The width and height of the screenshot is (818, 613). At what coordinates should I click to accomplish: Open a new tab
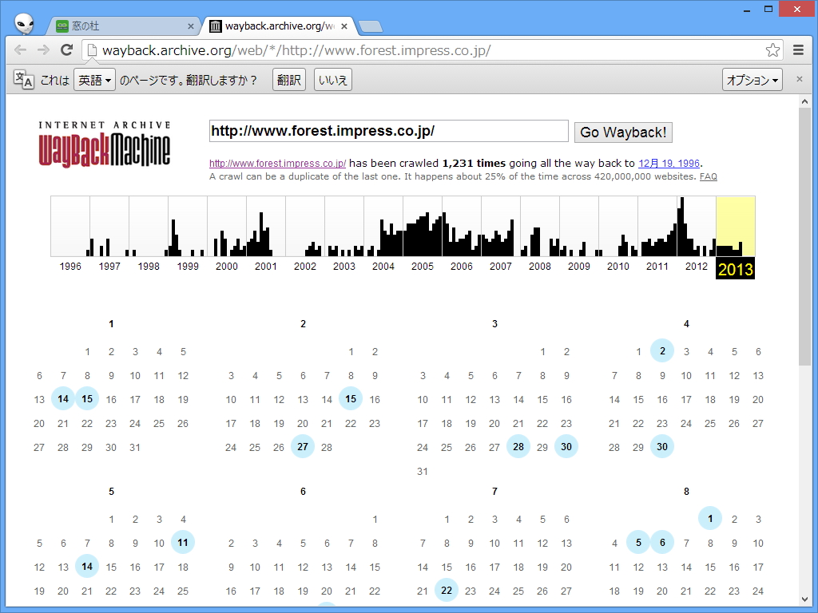pos(371,26)
